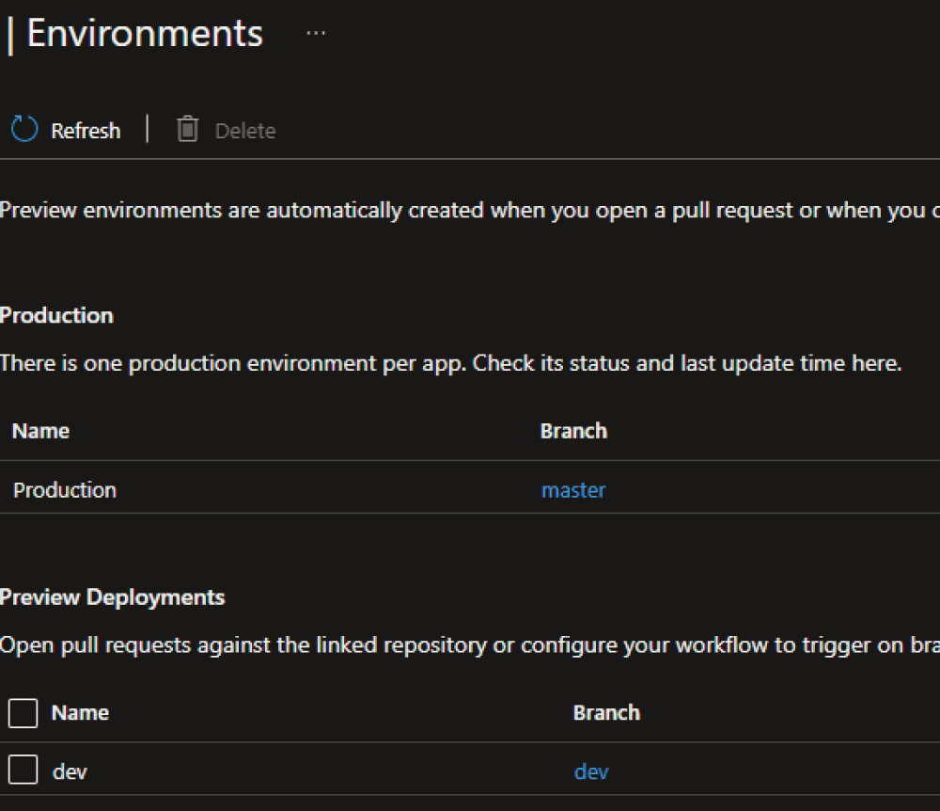Open the dev branch link
The height and width of the screenshot is (811, 940).
(x=591, y=772)
